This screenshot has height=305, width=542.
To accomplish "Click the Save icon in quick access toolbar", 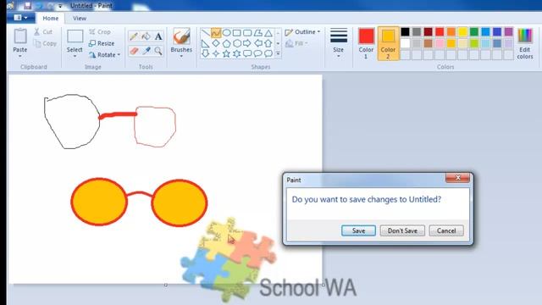I will coord(27,6).
